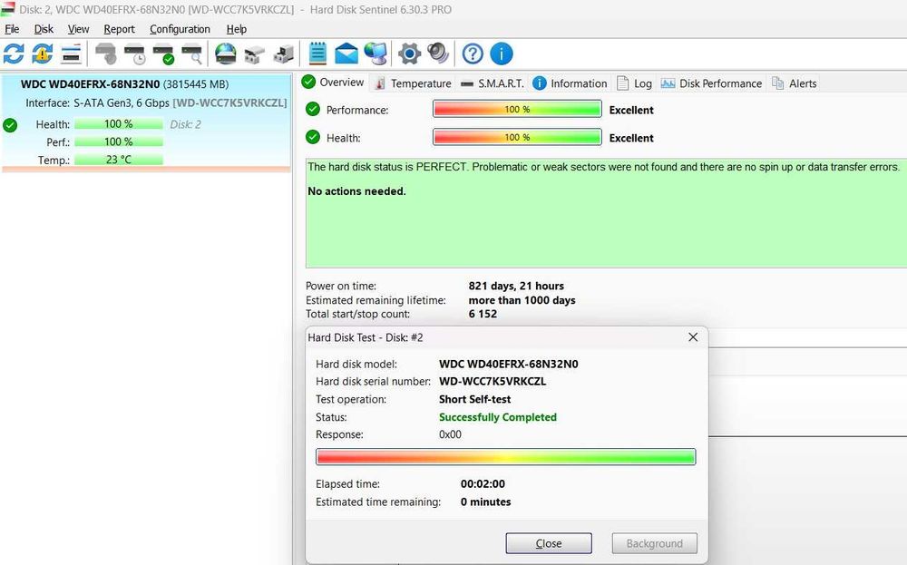The height and width of the screenshot is (565, 907).
Task: Click lifetime value 'more than 1000 days'
Action: 522,300
